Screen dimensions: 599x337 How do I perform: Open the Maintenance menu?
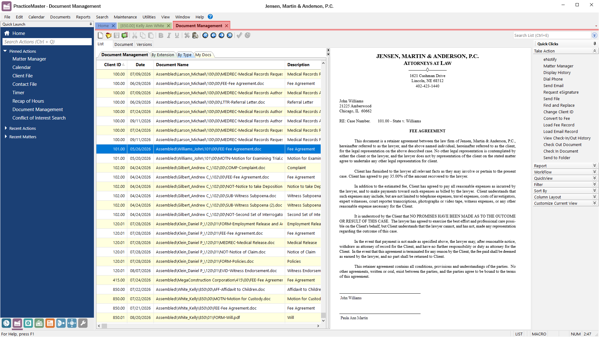coord(125,17)
